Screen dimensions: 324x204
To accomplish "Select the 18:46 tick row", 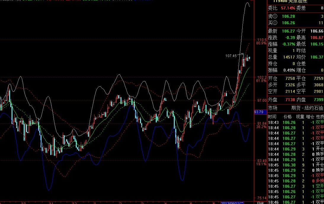I will [x=296, y=202].
